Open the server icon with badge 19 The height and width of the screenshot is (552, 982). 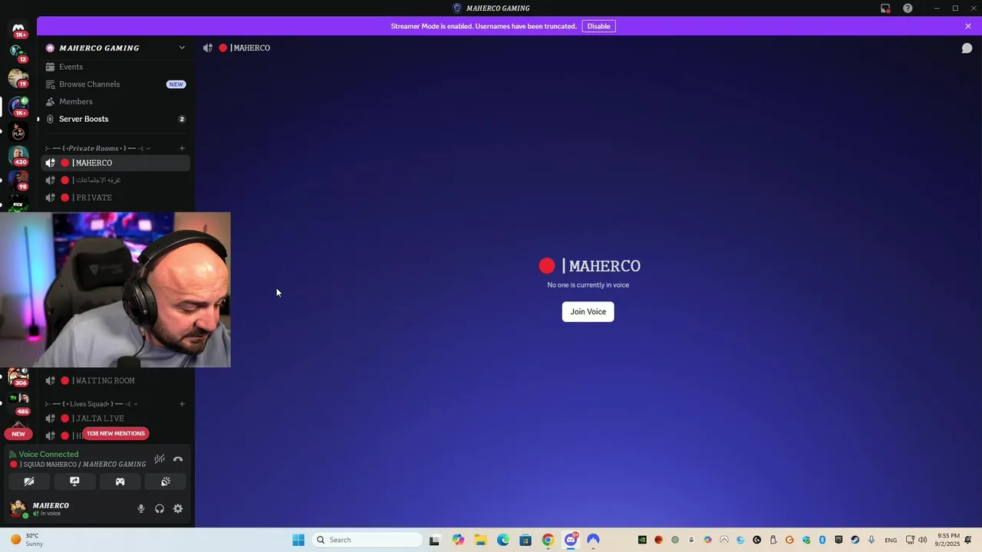18,78
